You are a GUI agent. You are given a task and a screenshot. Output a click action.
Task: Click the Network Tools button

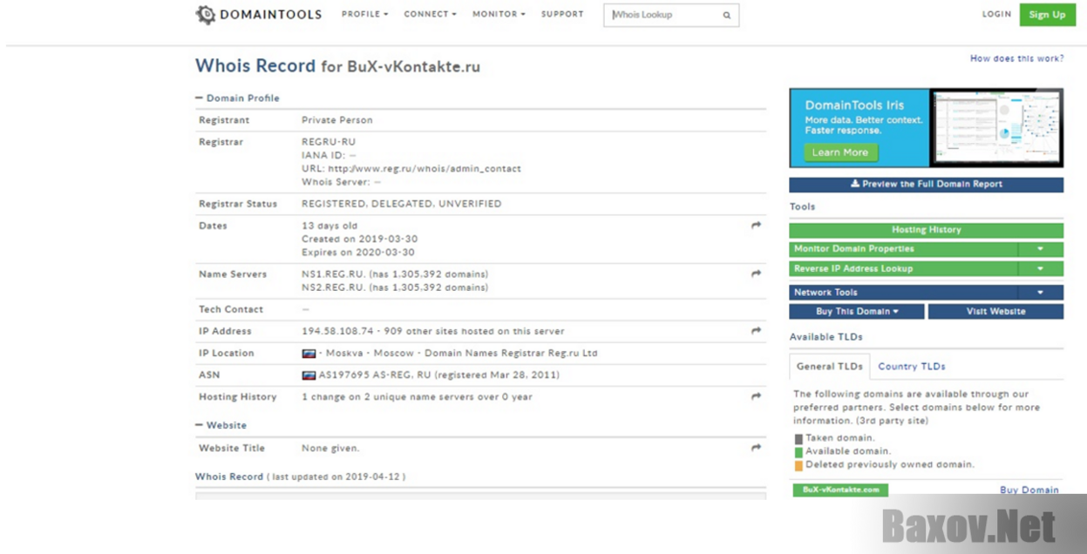point(903,293)
